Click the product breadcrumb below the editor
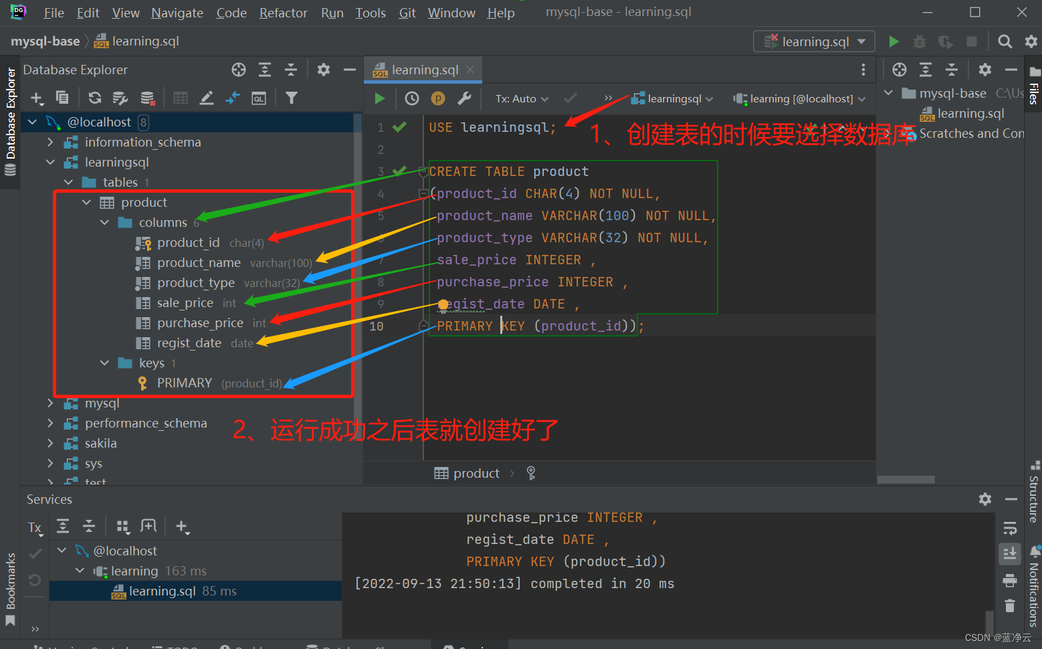This screenshot has height=649, width=1042. (x=467, y=474)
